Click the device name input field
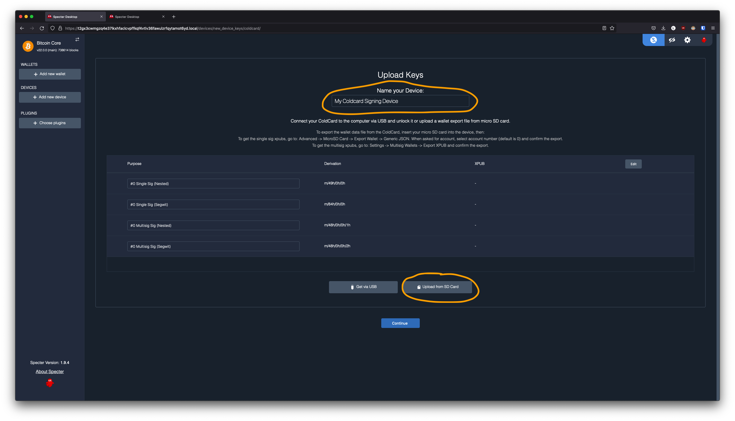Image resolution: width=735 pixels, height=421 pixels. tap(400, 101)
